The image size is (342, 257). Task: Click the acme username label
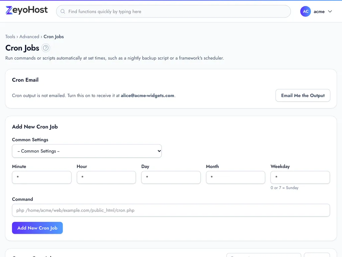click(319, 12)
